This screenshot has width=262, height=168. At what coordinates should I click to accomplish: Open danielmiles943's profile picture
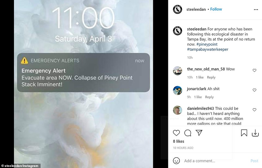point(178,110)
